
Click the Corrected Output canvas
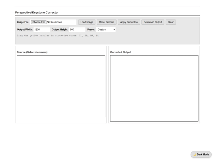pos(154,88)
